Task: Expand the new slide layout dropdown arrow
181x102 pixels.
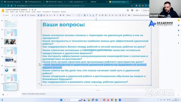Action: coord(14,15)
